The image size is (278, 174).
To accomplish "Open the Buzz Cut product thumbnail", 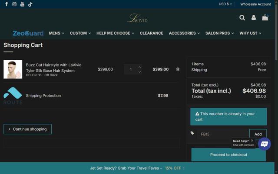I will pyautogui.click(x=13, y=69).
